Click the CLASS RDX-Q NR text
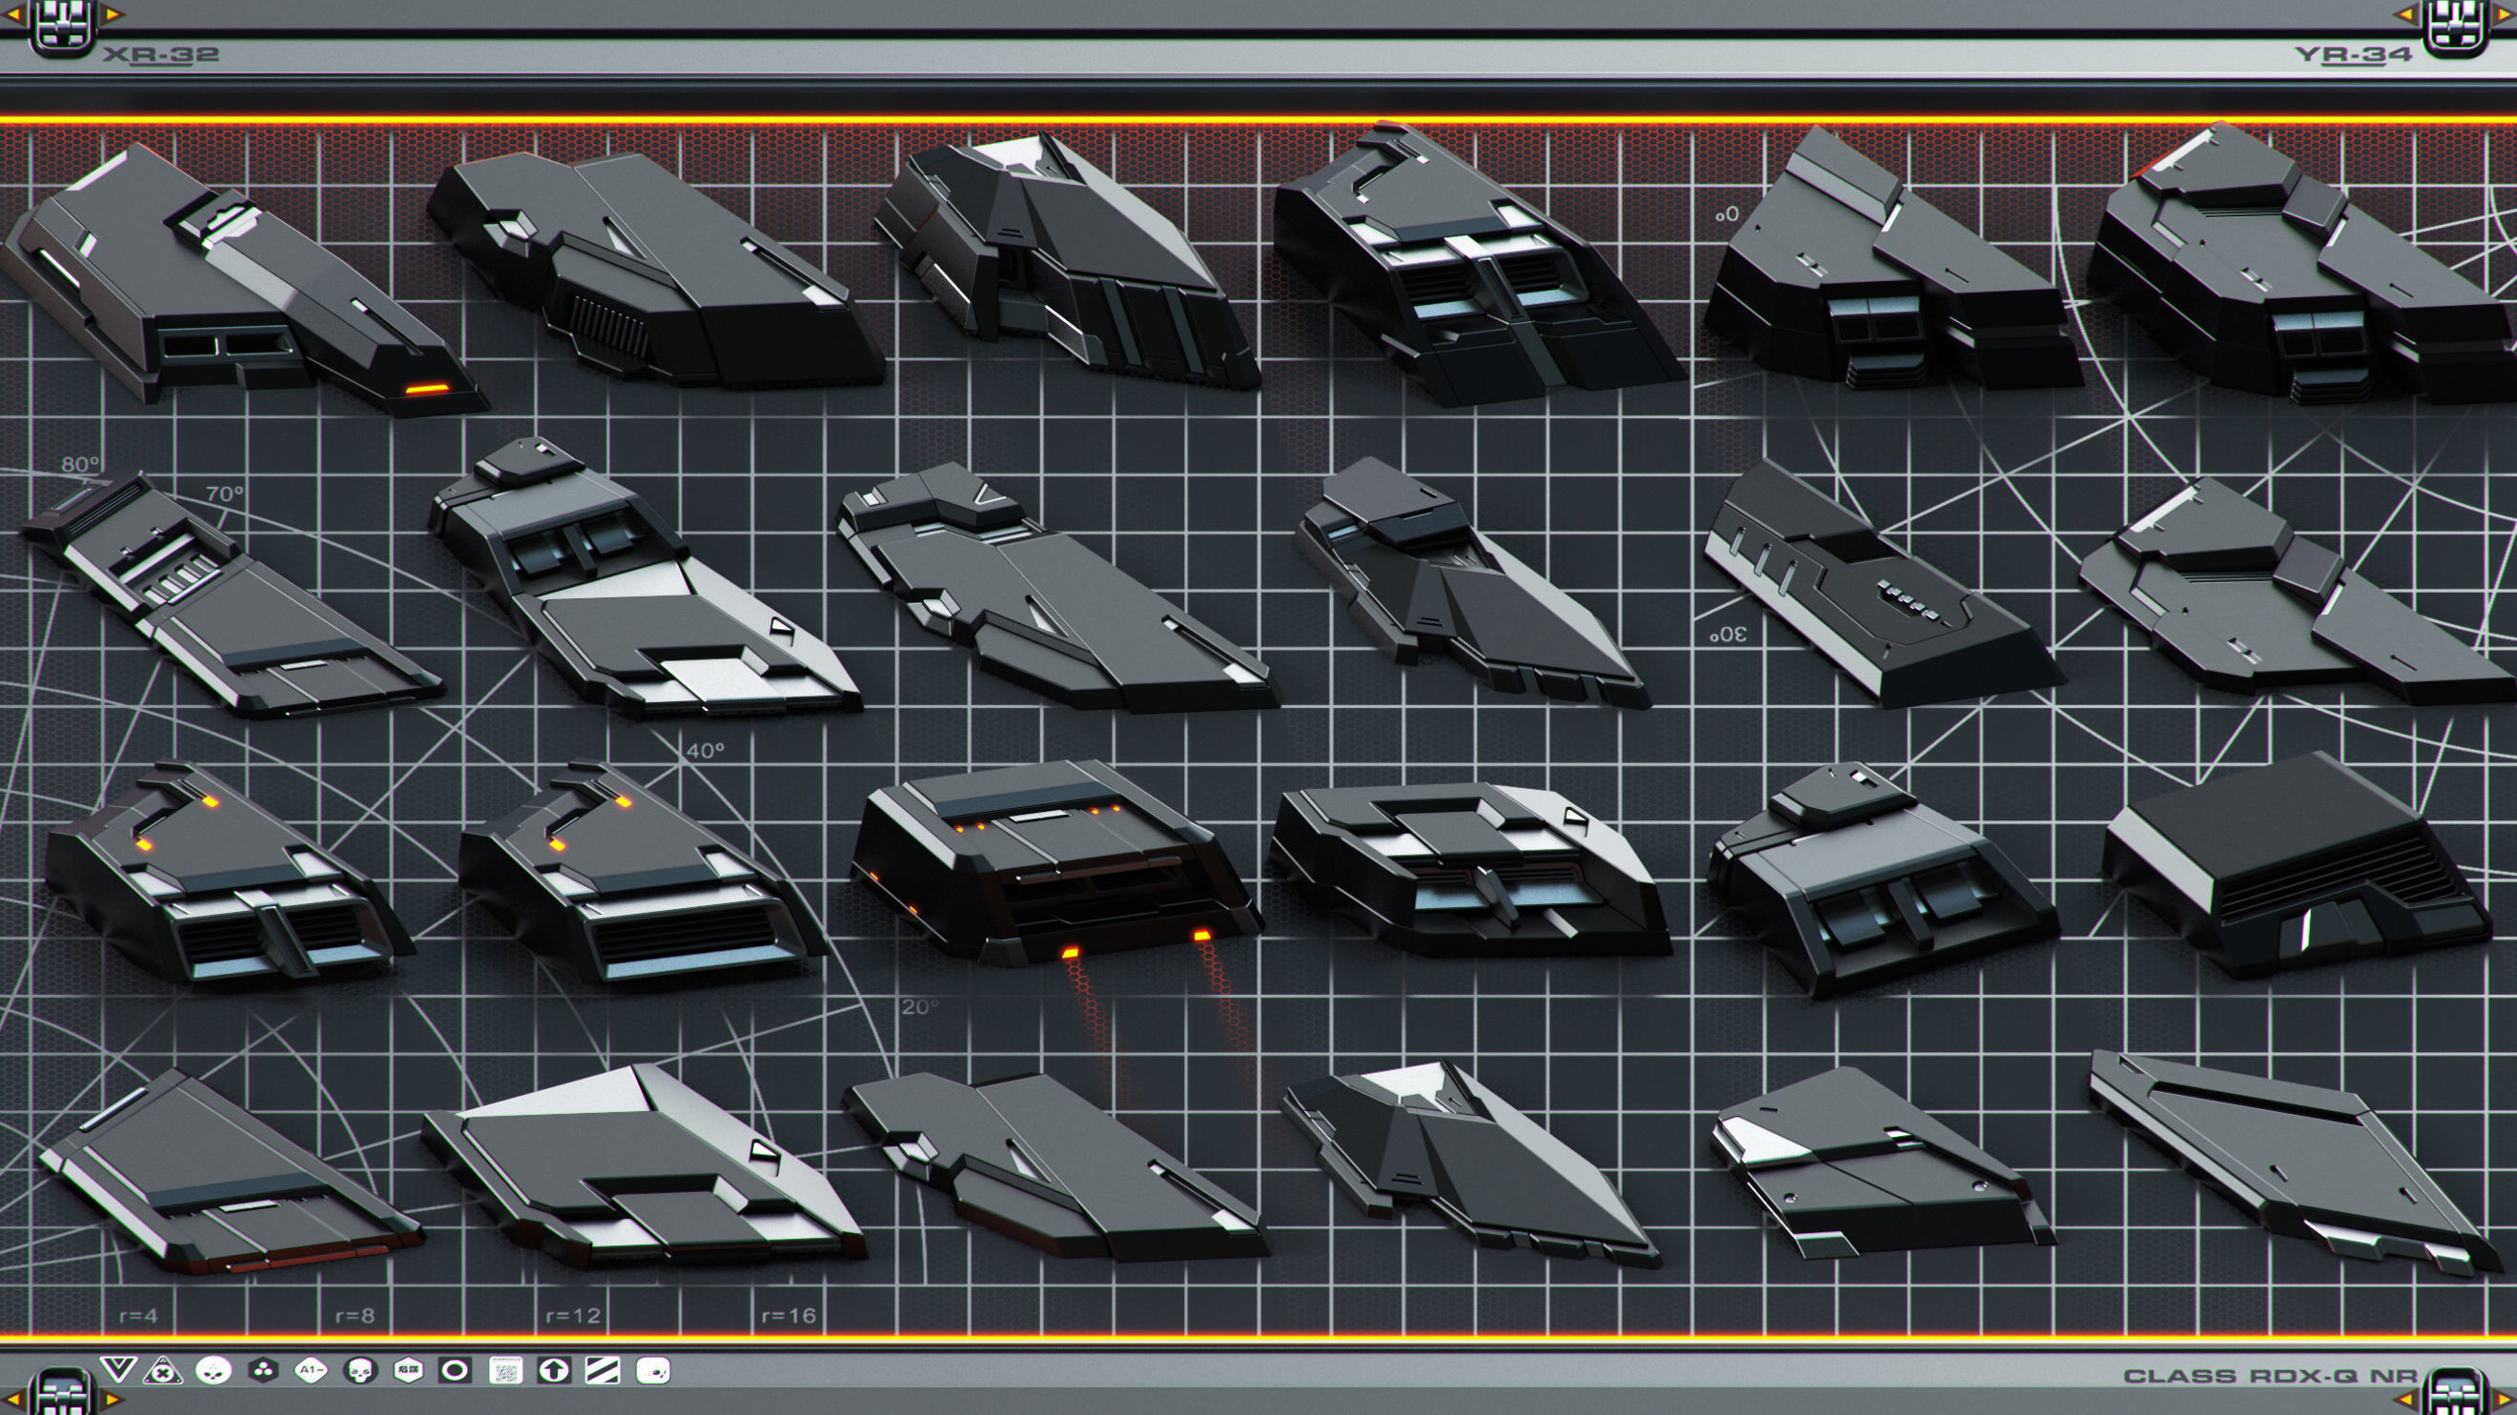This screenshot has height=1415, width=2517. pyautogui.click(x=2271, y=1376)
